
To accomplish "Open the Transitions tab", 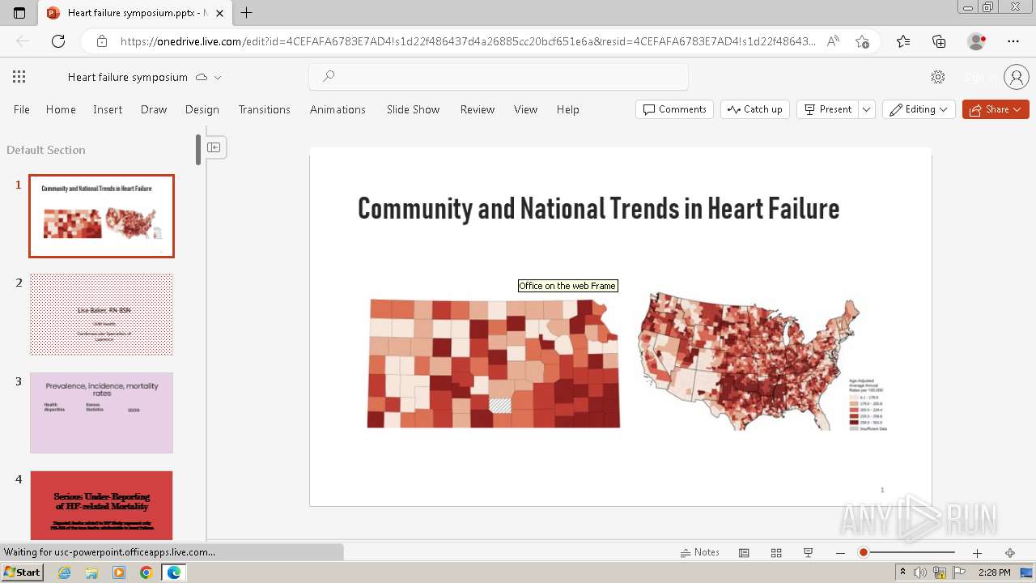I will [x=264, y=109].
